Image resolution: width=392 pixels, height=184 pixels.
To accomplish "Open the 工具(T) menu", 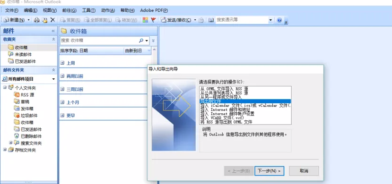I will coord(89,10).
